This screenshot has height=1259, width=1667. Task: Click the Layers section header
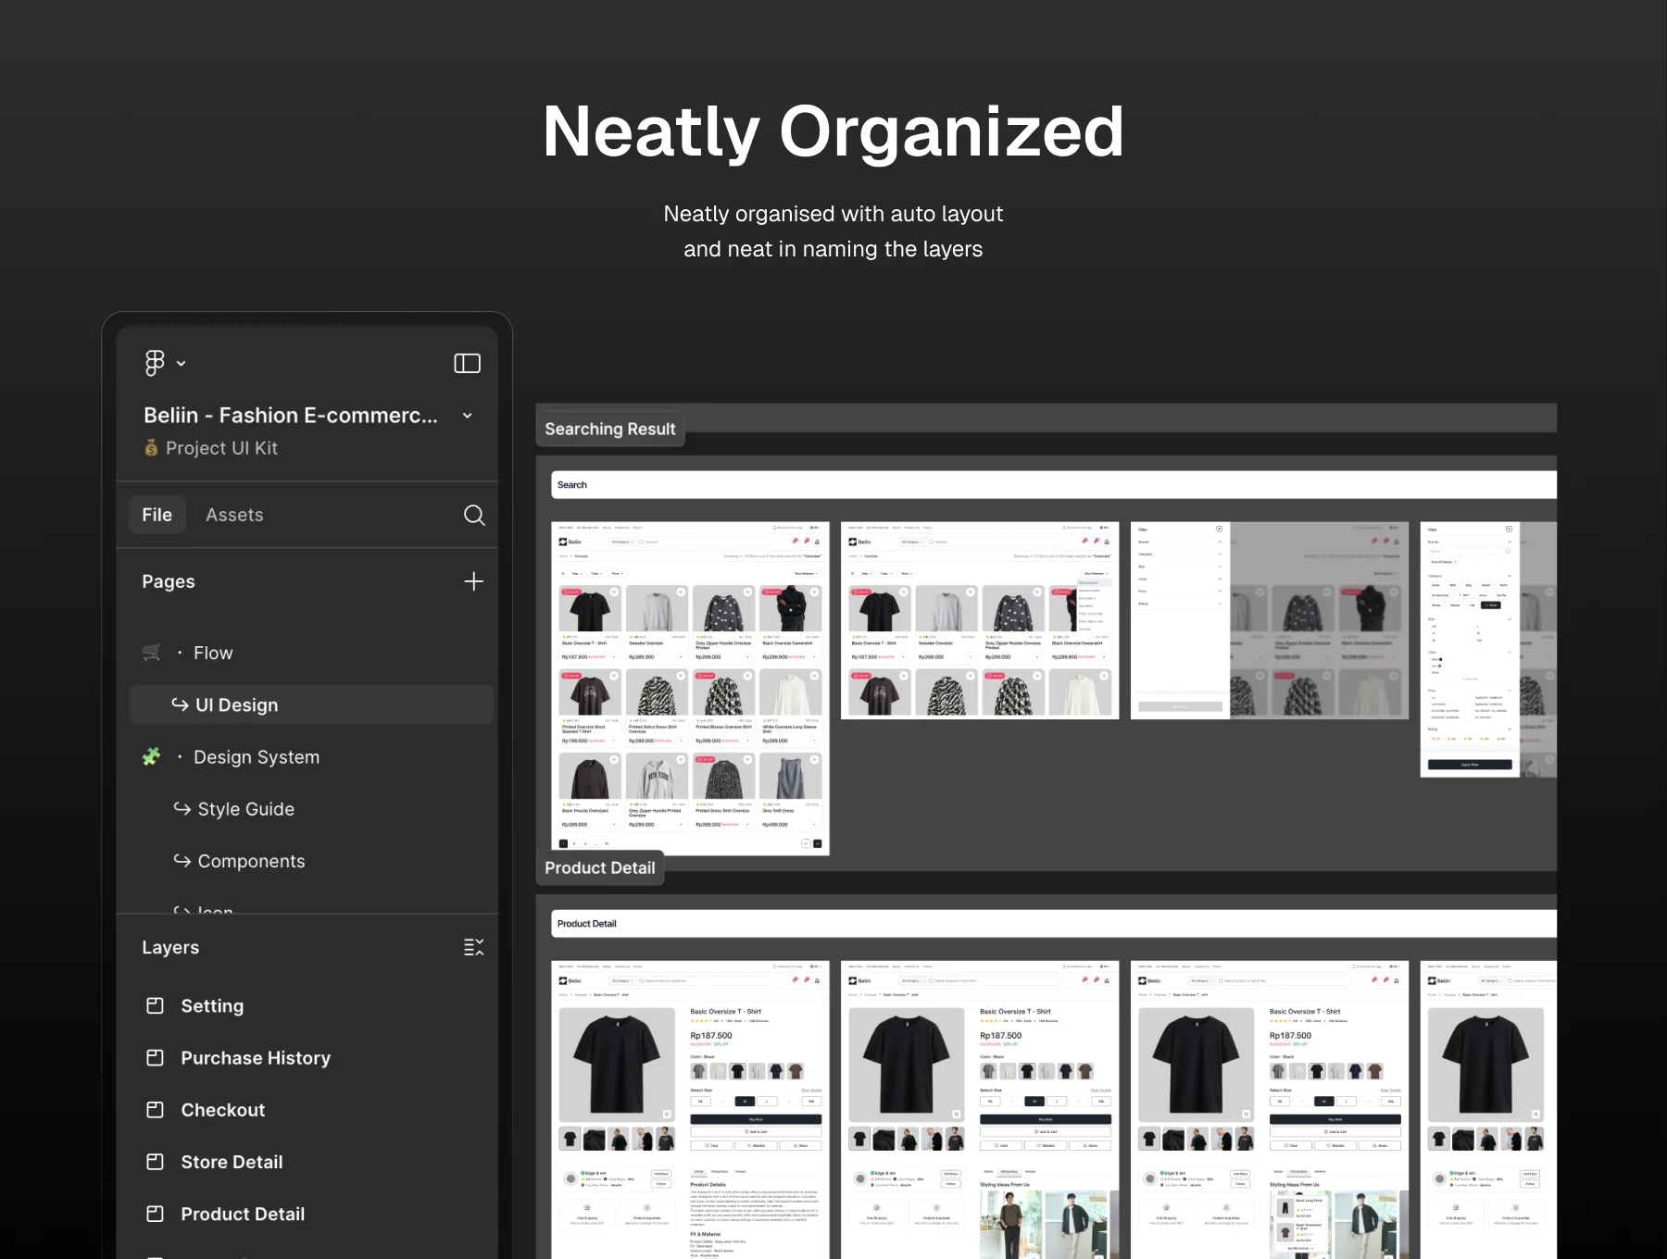(x=170, y=947)
